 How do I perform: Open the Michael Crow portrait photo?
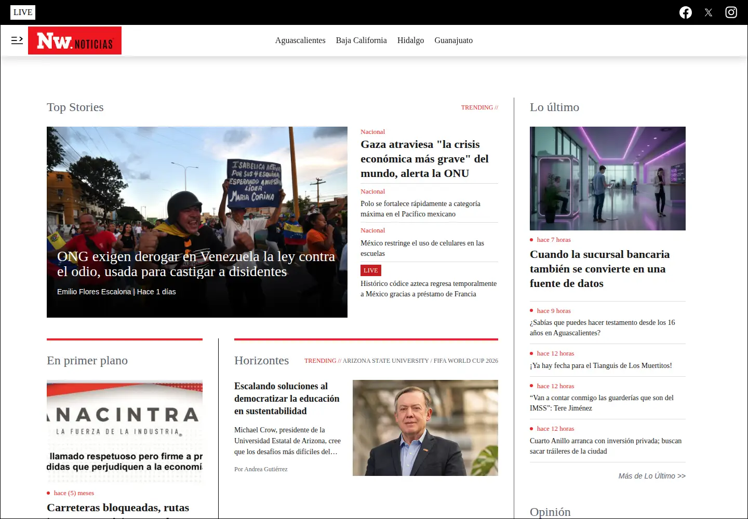tap(425, 428)
